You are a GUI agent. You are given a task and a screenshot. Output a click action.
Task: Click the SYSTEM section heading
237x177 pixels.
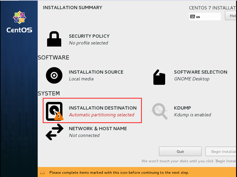point(49,94)
